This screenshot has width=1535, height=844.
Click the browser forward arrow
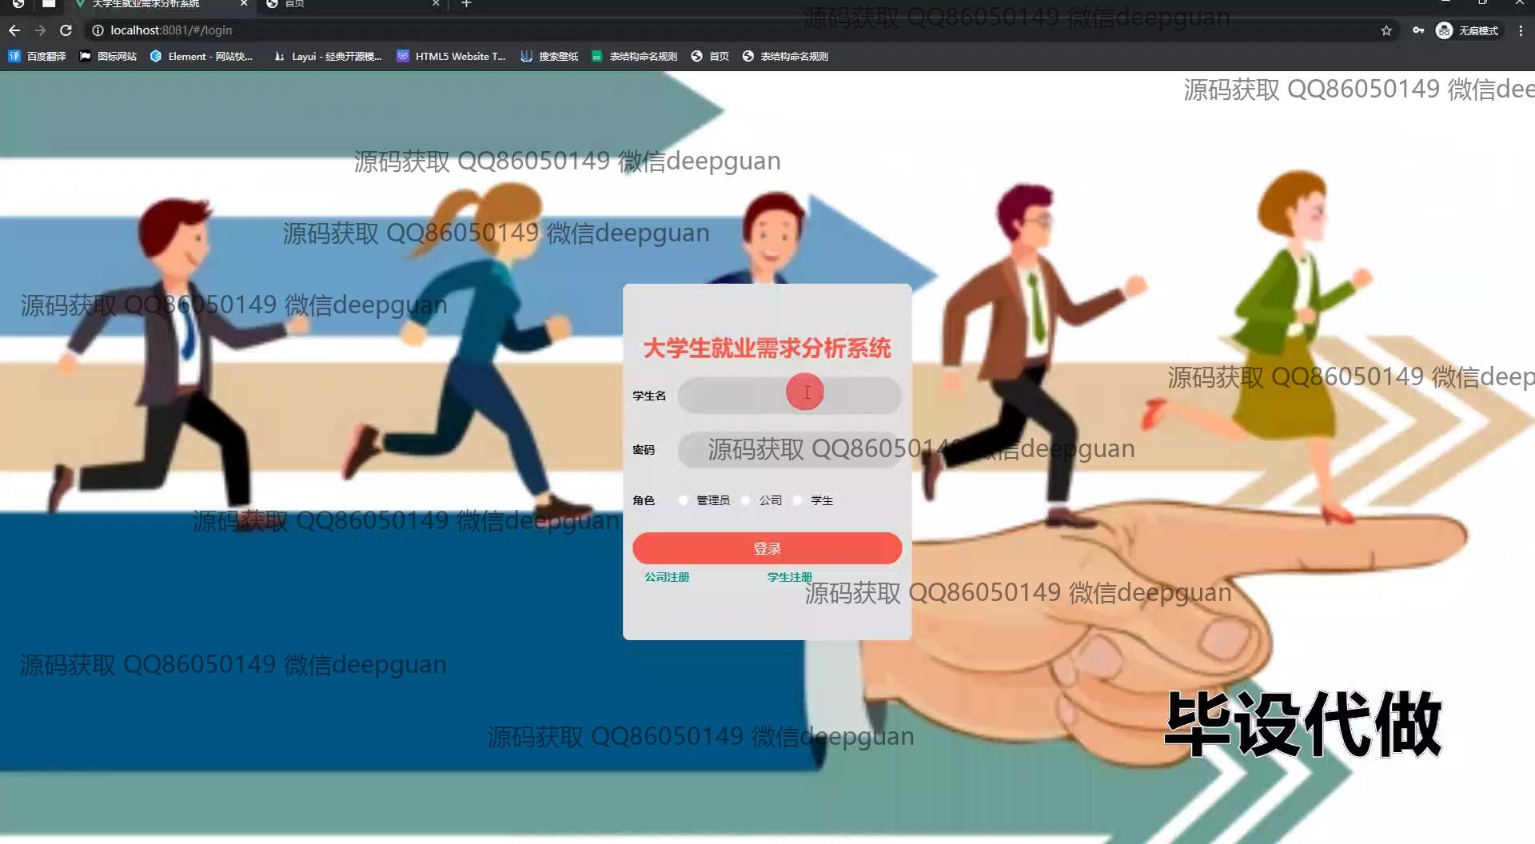[x=40, y=30]
